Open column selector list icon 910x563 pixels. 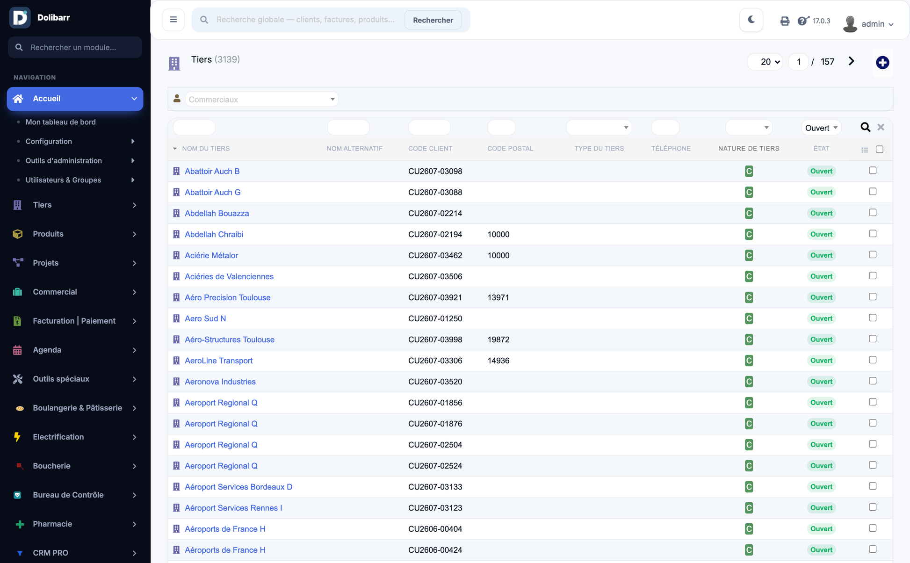coord(865,150)
